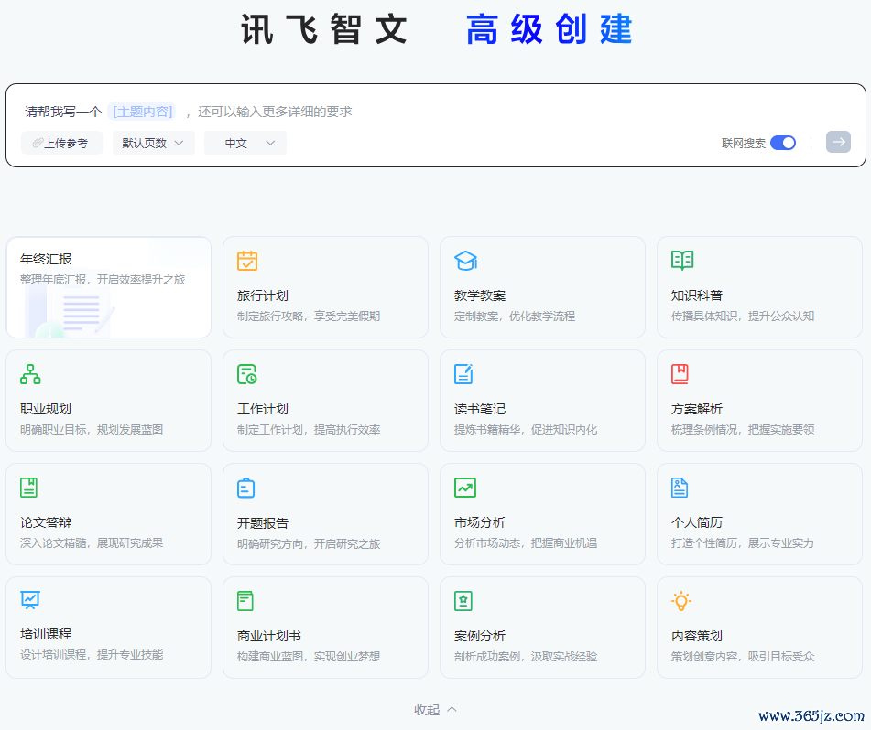Click the 旅行计划 calendar icon

point(247,261)
